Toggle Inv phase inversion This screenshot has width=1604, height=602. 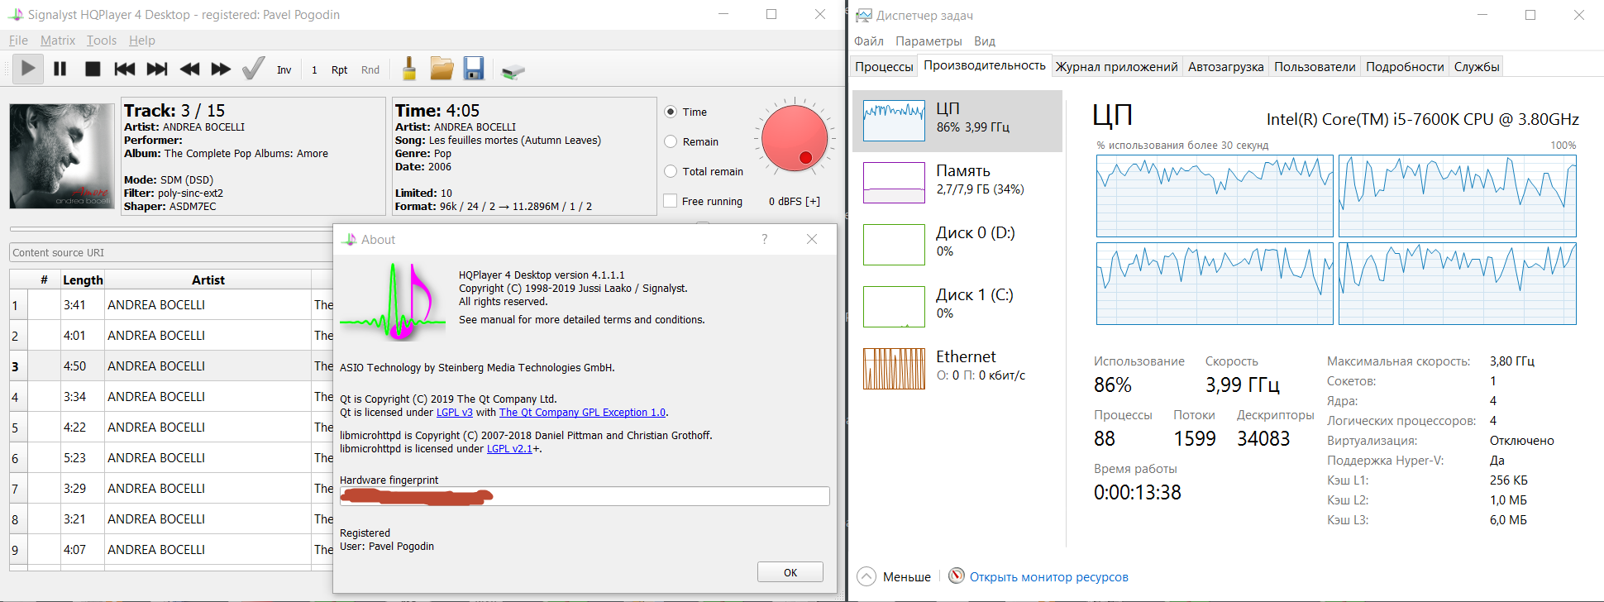(x=284, y=69)
